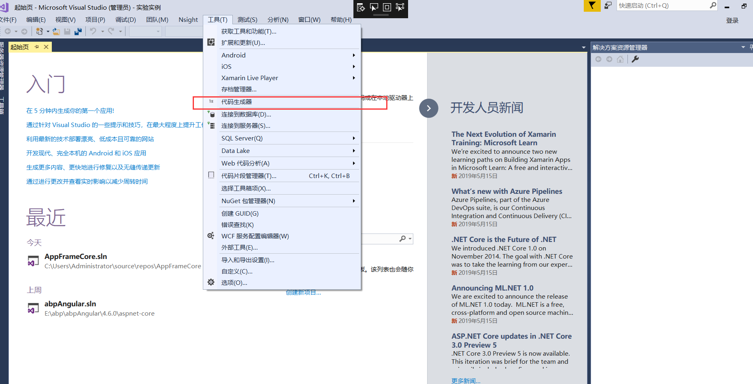Open the Nsight menu
The image size is (753, 384).
pos(188,19)
